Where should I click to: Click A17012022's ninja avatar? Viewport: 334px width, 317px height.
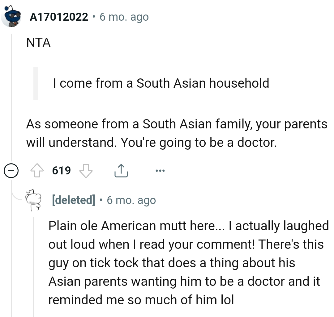(x=11, y=15)
